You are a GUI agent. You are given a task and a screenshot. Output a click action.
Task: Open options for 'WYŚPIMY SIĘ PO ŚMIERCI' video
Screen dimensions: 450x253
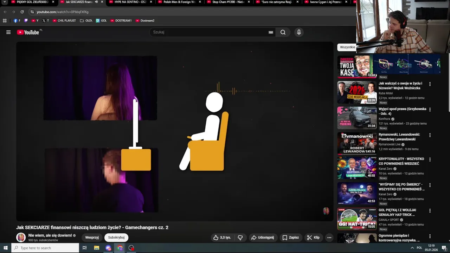click(x=430, y=185)
